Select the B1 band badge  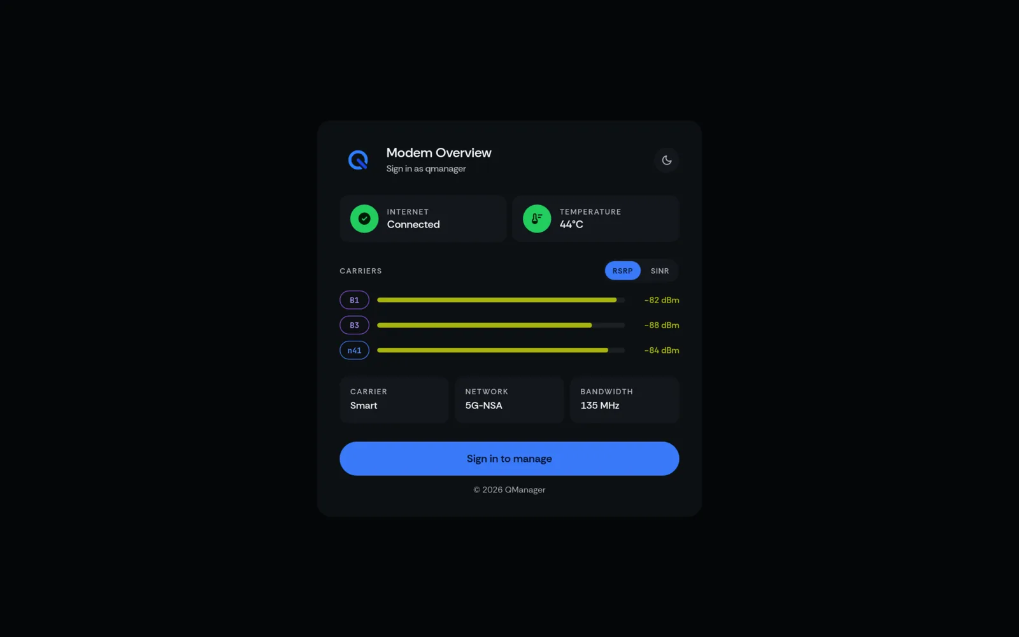(354, 300)
